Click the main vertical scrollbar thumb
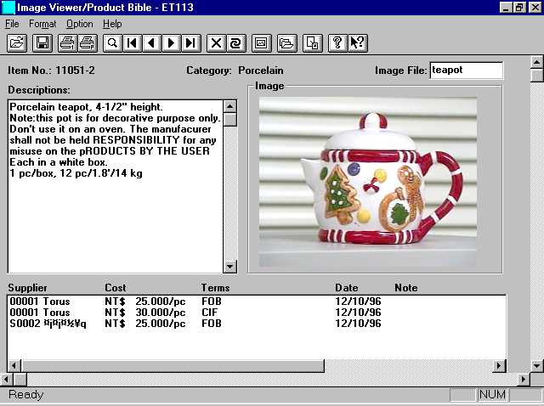Screen dimensions: 544x406 pyautogui.click(x=536, y=76)
